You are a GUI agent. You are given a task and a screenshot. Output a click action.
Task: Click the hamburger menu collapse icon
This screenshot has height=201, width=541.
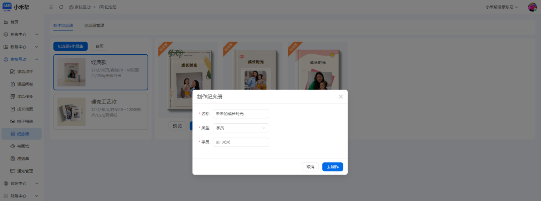pyautogui.click(x=51, y=7)
